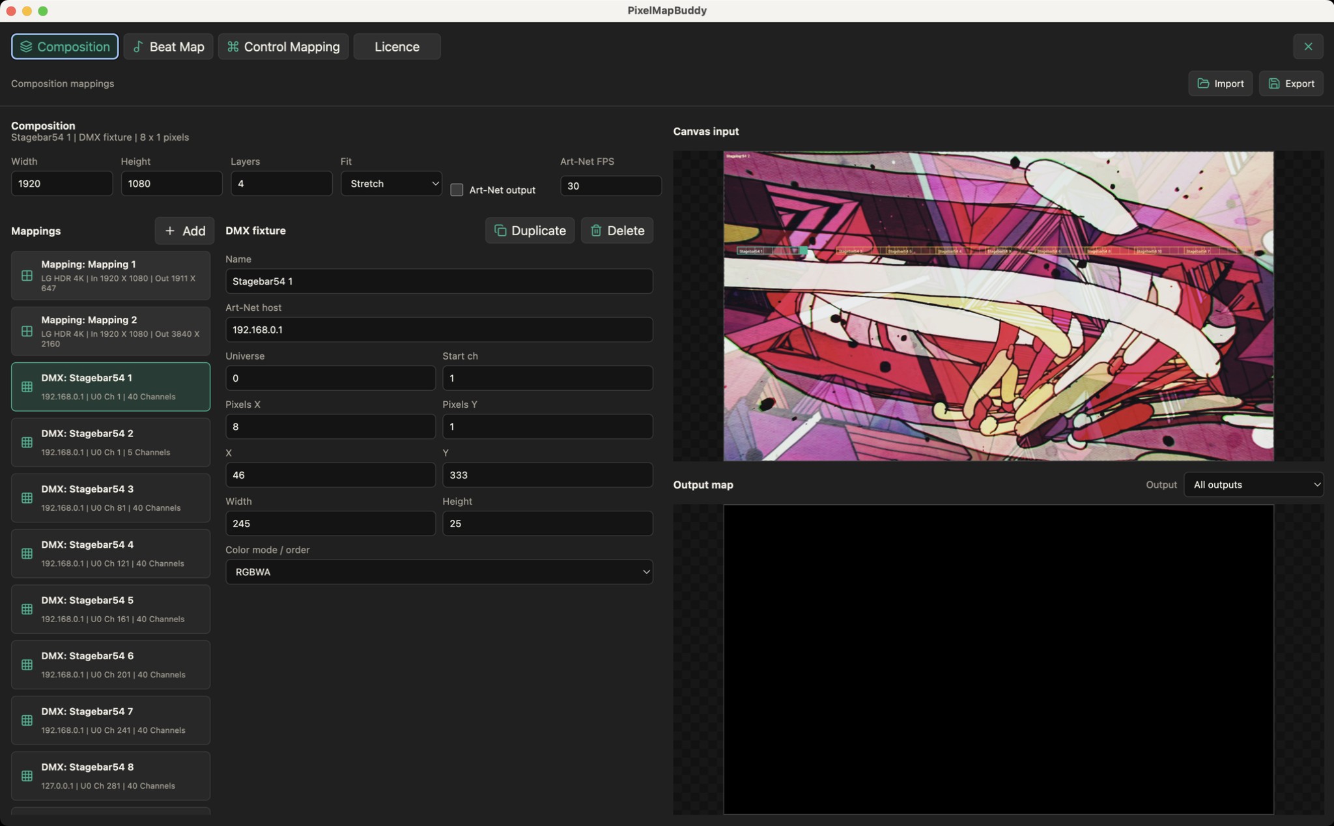Click the grid icon beside DMX: Stagebar54 4
The height and width of the screenshot is (826, 1334).
(27, 554)
